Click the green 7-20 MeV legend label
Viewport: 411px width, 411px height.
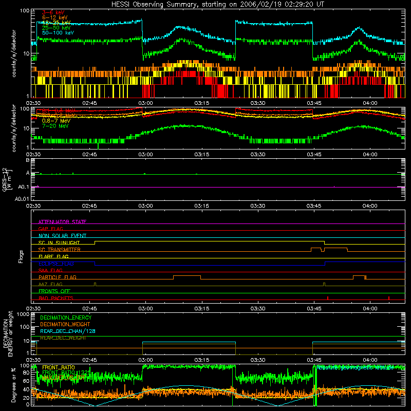[x=55, y=126]
